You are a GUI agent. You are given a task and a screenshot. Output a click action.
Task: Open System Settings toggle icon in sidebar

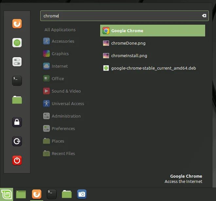click(17, 62)
